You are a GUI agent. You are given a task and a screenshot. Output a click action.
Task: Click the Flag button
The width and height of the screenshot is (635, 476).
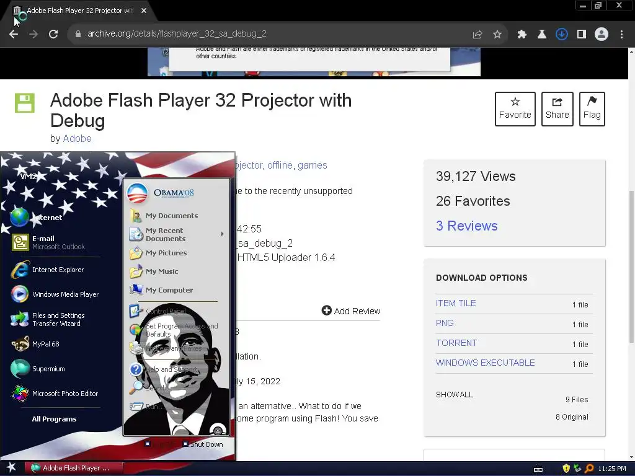[x=592, y=109]
